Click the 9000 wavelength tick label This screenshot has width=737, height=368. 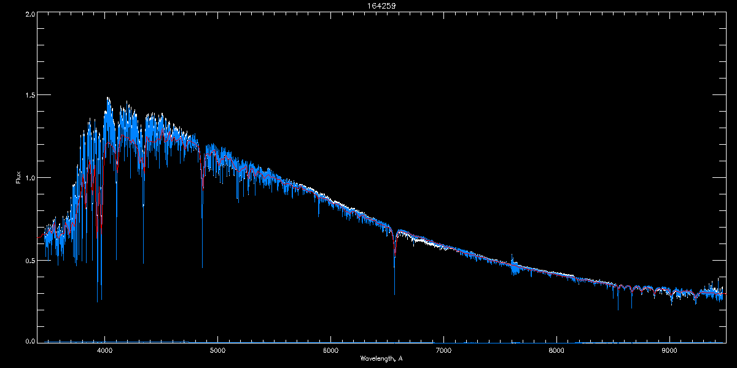pos(669,351)
